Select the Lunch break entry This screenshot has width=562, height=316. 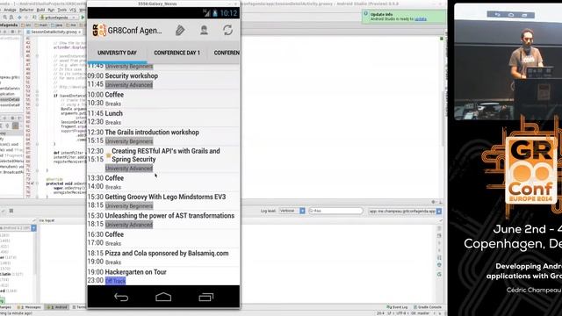pyautogui.click(x=163, y=118)
